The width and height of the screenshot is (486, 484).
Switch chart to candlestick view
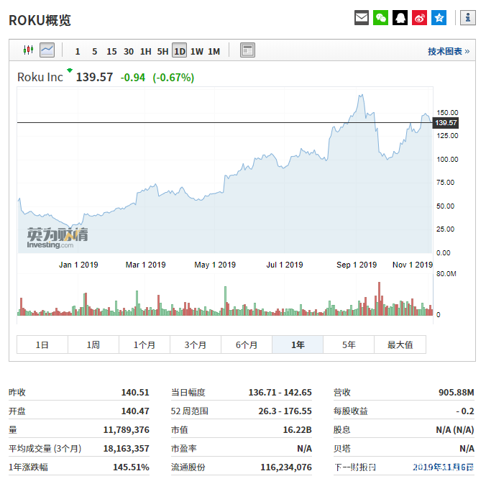(x=29, y=50)
